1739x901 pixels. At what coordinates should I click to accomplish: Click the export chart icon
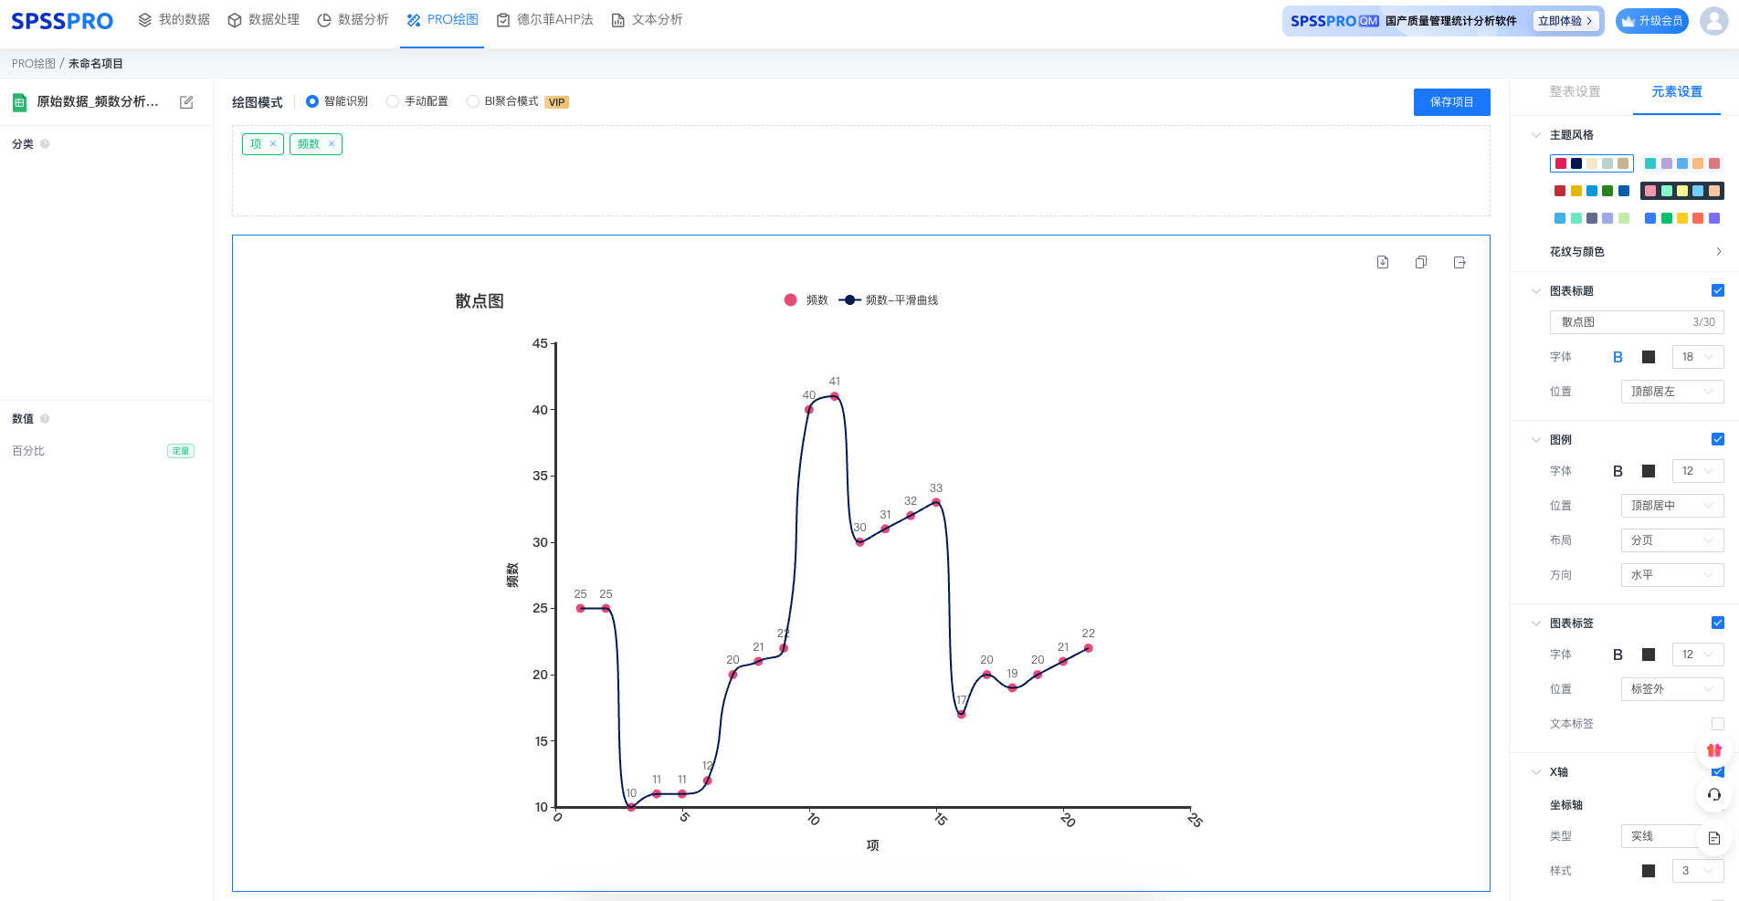coord(1460,262)
